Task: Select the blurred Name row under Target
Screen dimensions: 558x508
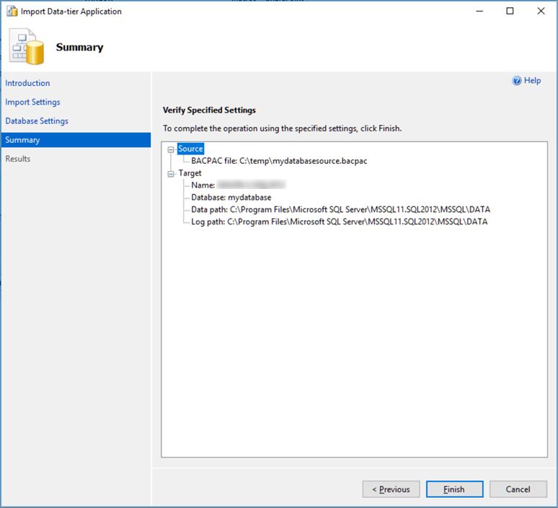Action: [x=239, y=185]
